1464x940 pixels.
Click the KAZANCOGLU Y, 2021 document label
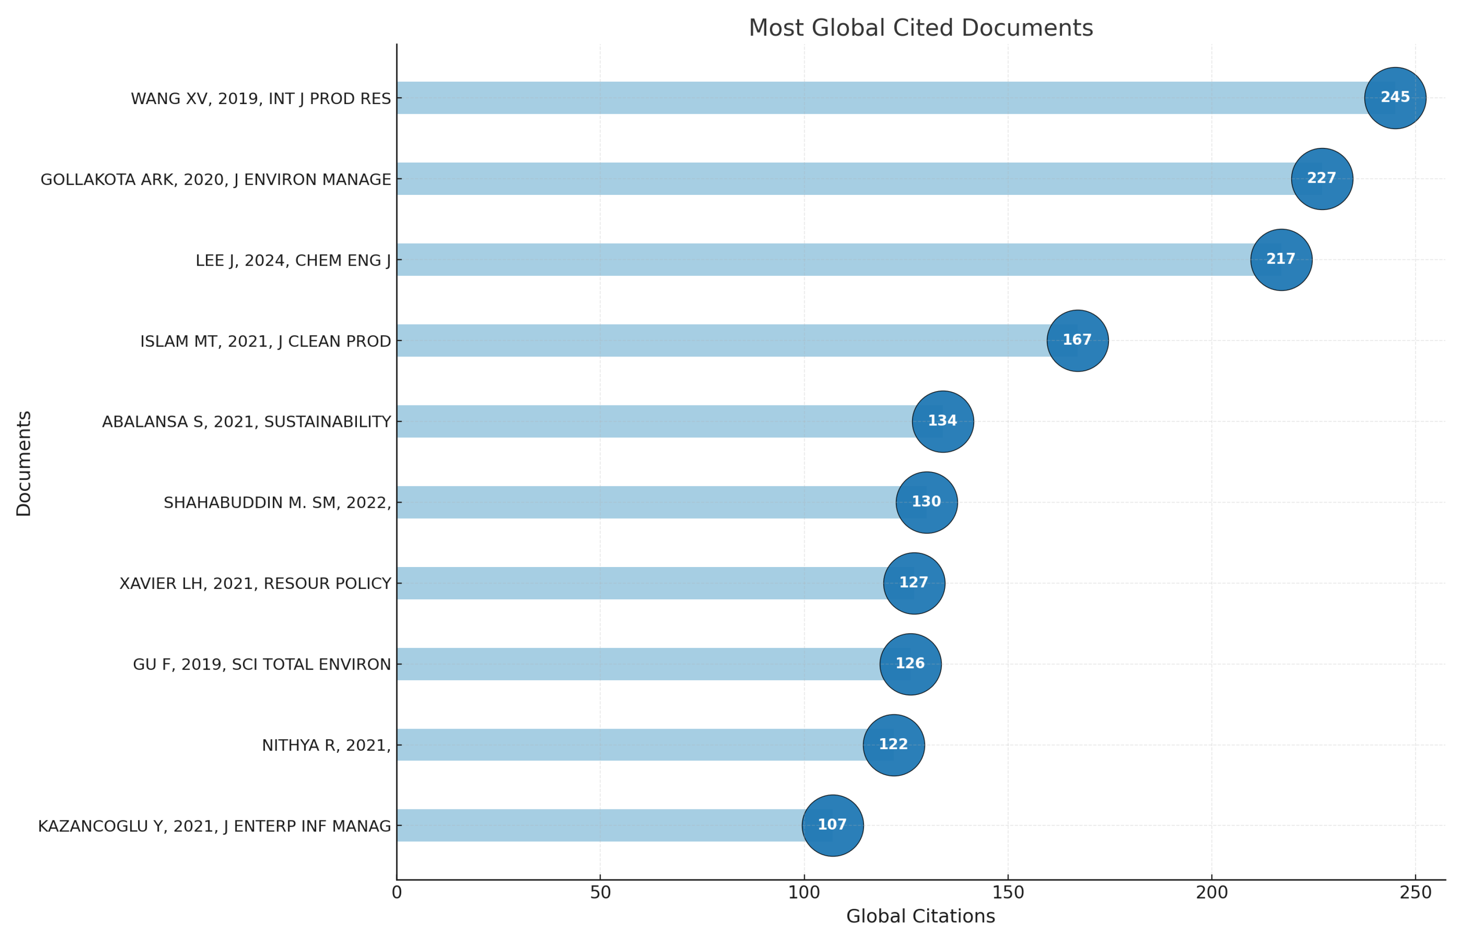(214, 826)
